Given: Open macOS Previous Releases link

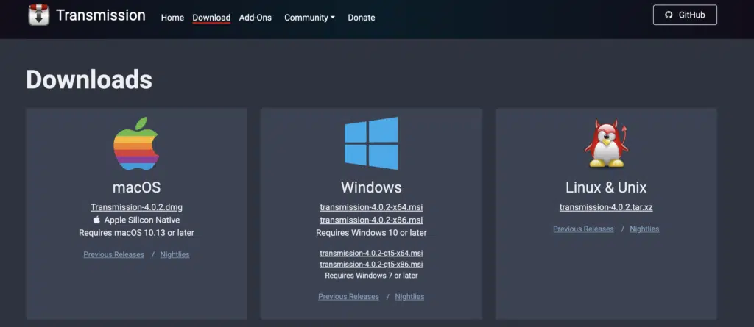Looking at the screenshot, I should click(x=114, y=254).
